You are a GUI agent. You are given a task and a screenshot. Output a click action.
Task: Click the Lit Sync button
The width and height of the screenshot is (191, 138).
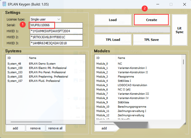tap(179, 30)
